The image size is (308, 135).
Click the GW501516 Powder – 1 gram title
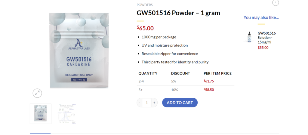point(178,13)
